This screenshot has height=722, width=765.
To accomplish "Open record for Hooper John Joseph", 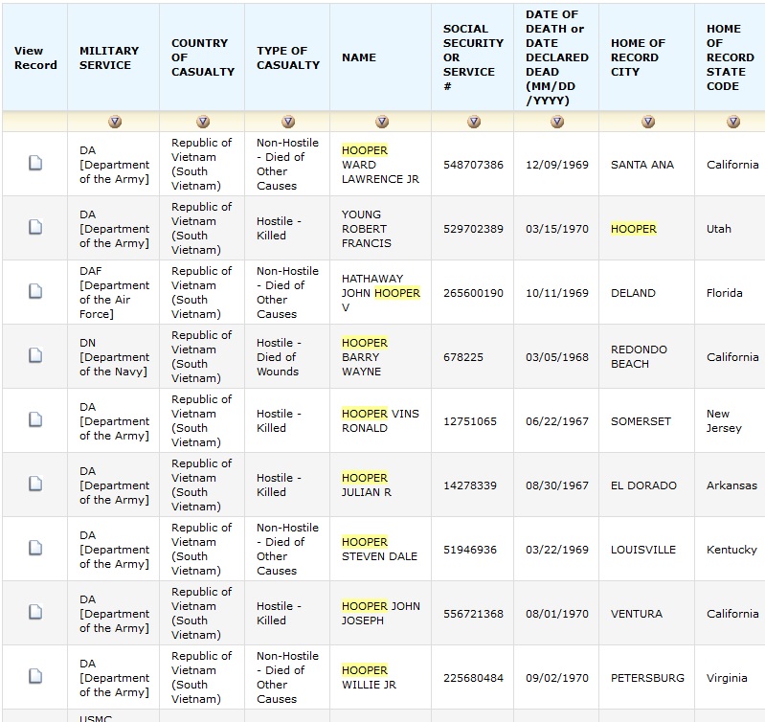I will 35,613.
